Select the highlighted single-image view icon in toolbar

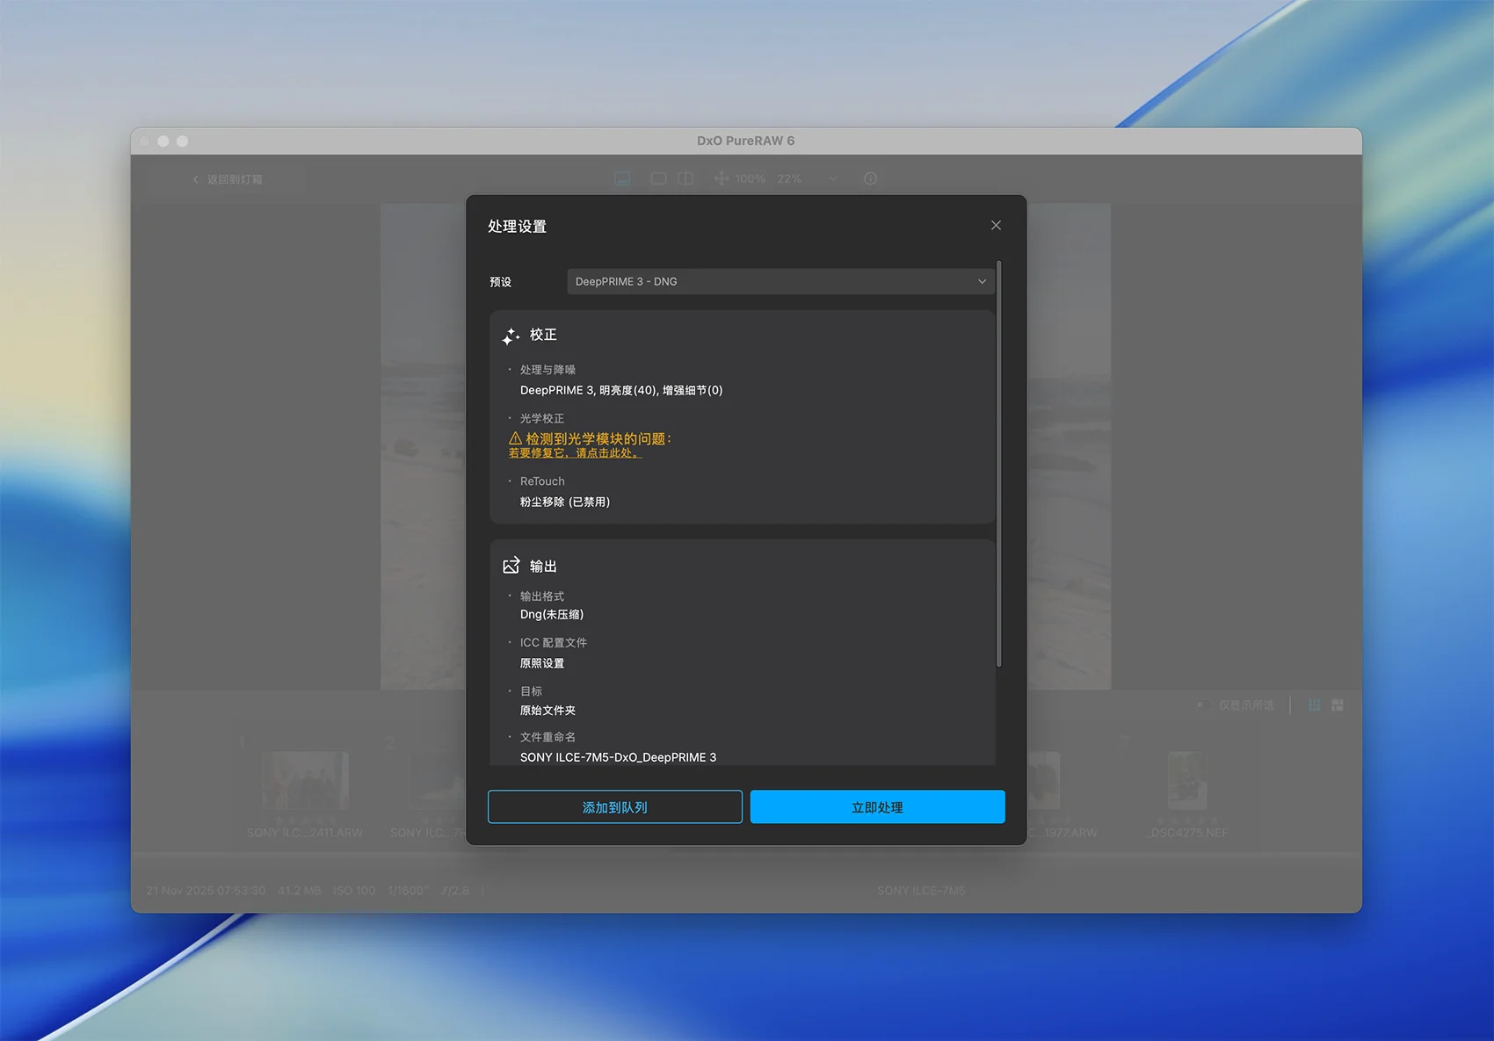click(x=622, y=178)
